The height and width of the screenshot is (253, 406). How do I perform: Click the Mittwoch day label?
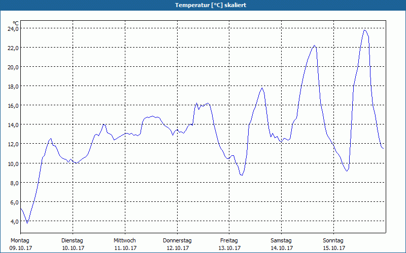coord(124,240)
